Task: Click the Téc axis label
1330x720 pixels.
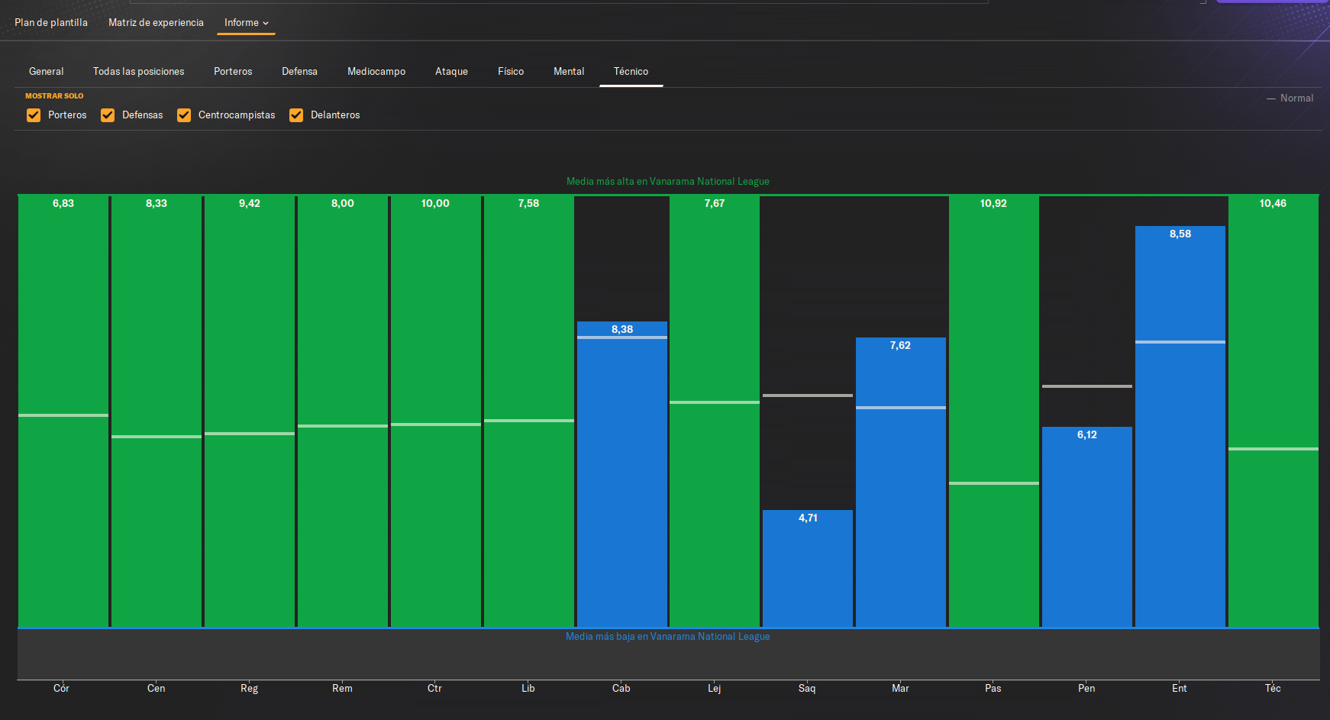Action: point(1273,689)
